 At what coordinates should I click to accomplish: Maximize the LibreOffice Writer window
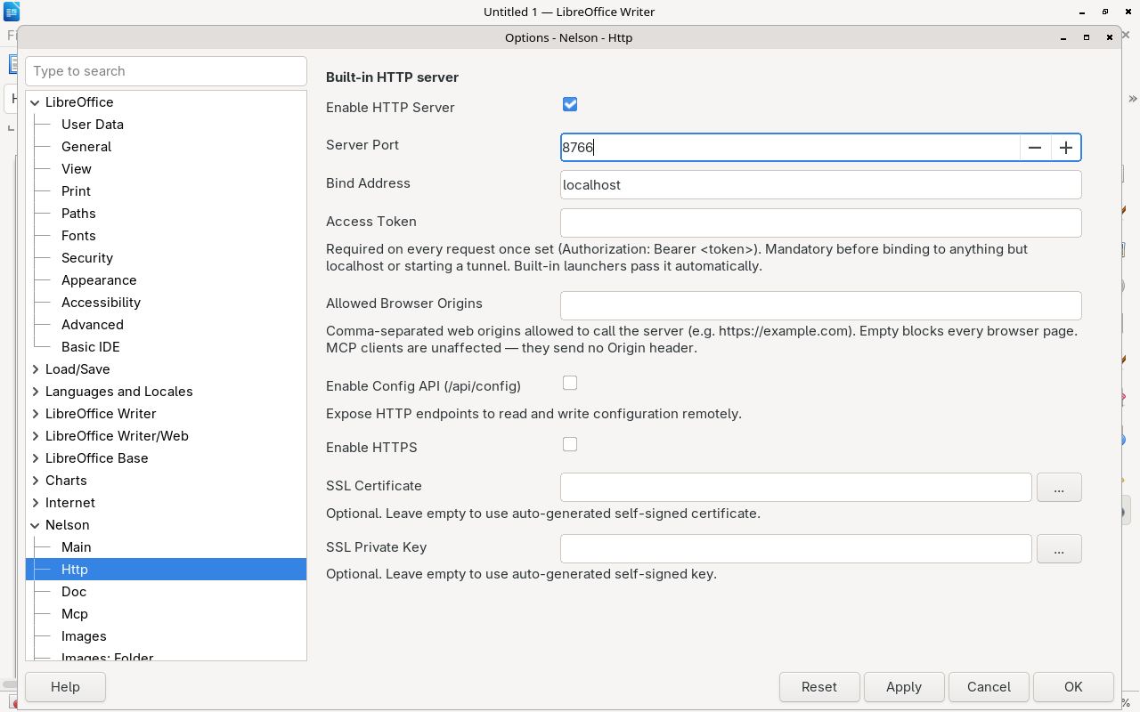click(1105, 12)
